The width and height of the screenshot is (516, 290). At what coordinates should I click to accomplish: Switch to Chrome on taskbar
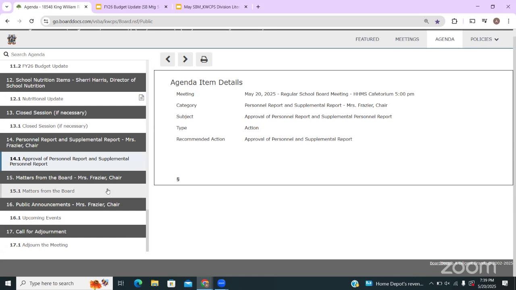(x=205, y=283)
